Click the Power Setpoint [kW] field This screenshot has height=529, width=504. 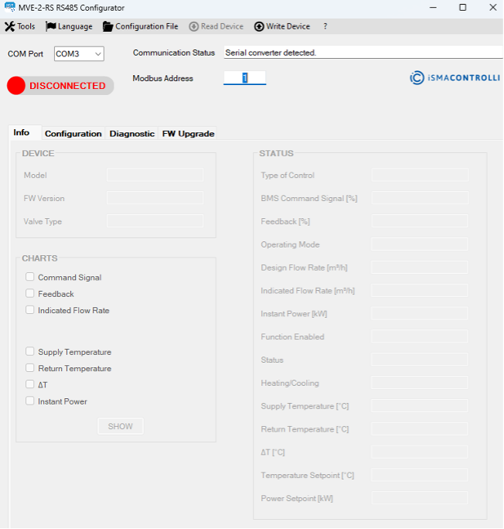[420, 498]
